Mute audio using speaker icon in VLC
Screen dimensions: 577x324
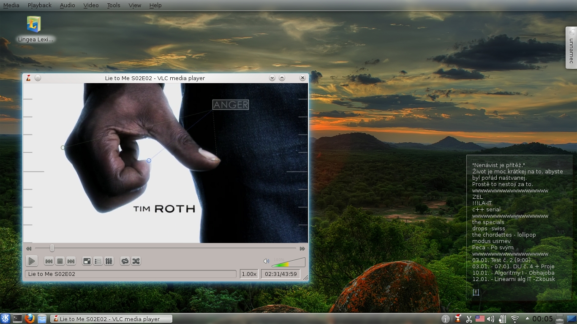tap(266, 261)
